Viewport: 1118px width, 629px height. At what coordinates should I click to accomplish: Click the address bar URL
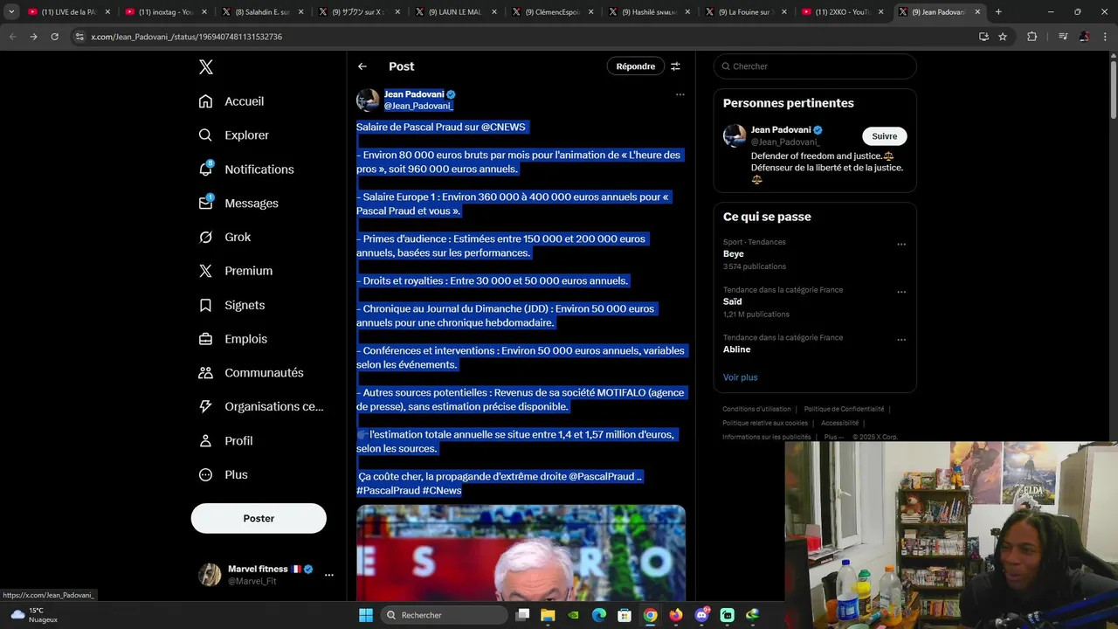point(186,37)
